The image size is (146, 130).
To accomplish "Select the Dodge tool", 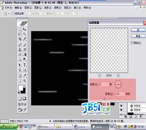I will coord(25,59).
